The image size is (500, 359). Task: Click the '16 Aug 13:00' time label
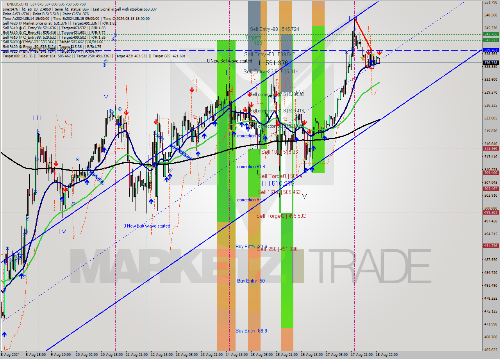(x=312, y=355)
